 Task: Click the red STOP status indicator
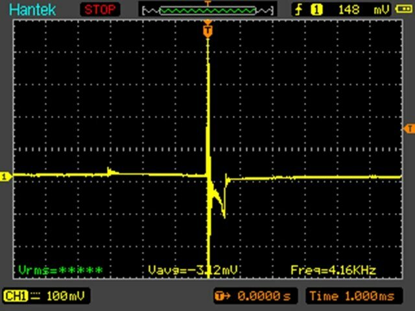pos(100,10)
